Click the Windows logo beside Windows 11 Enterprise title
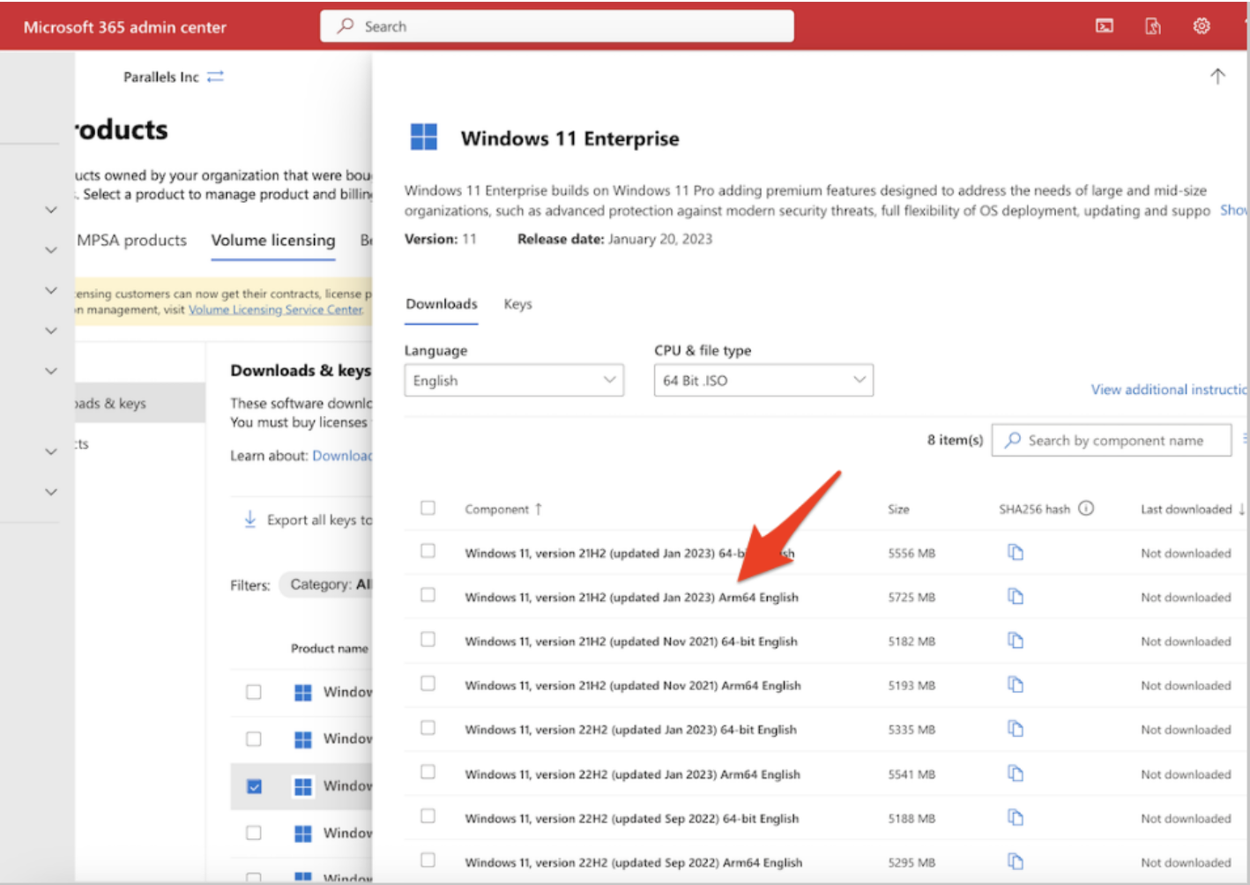 tap(423, 138)
